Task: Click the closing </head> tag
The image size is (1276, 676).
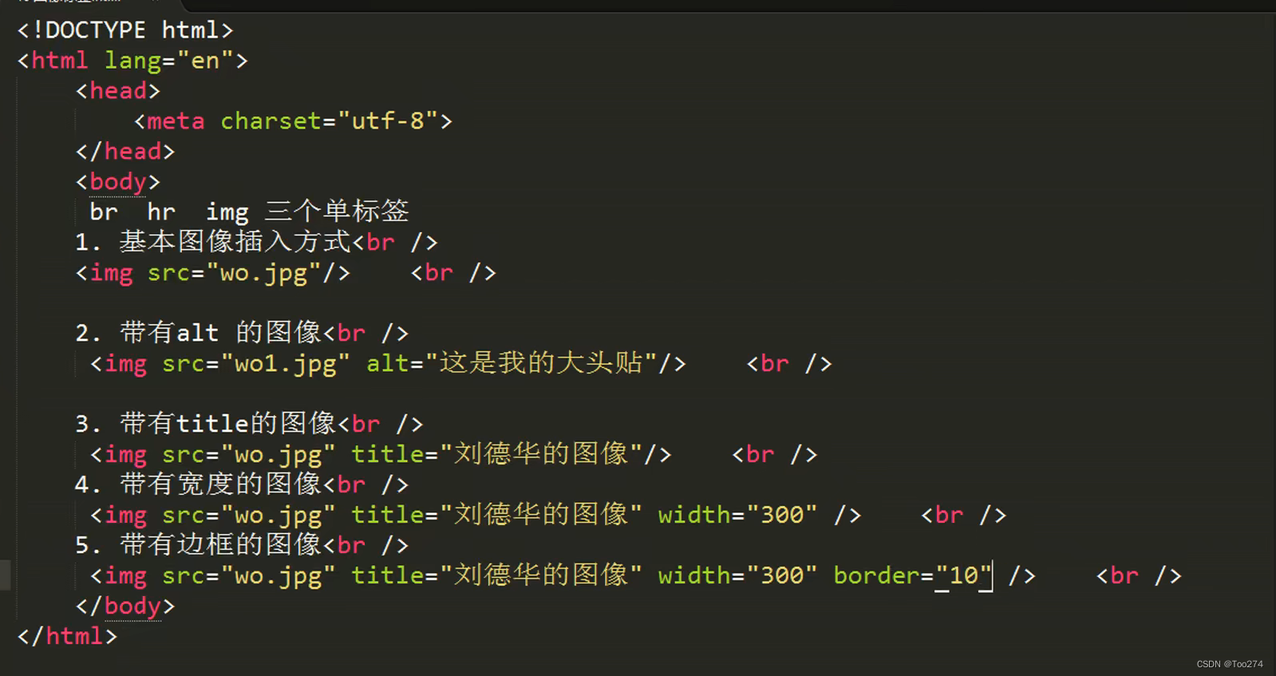Action: [125, 152]
